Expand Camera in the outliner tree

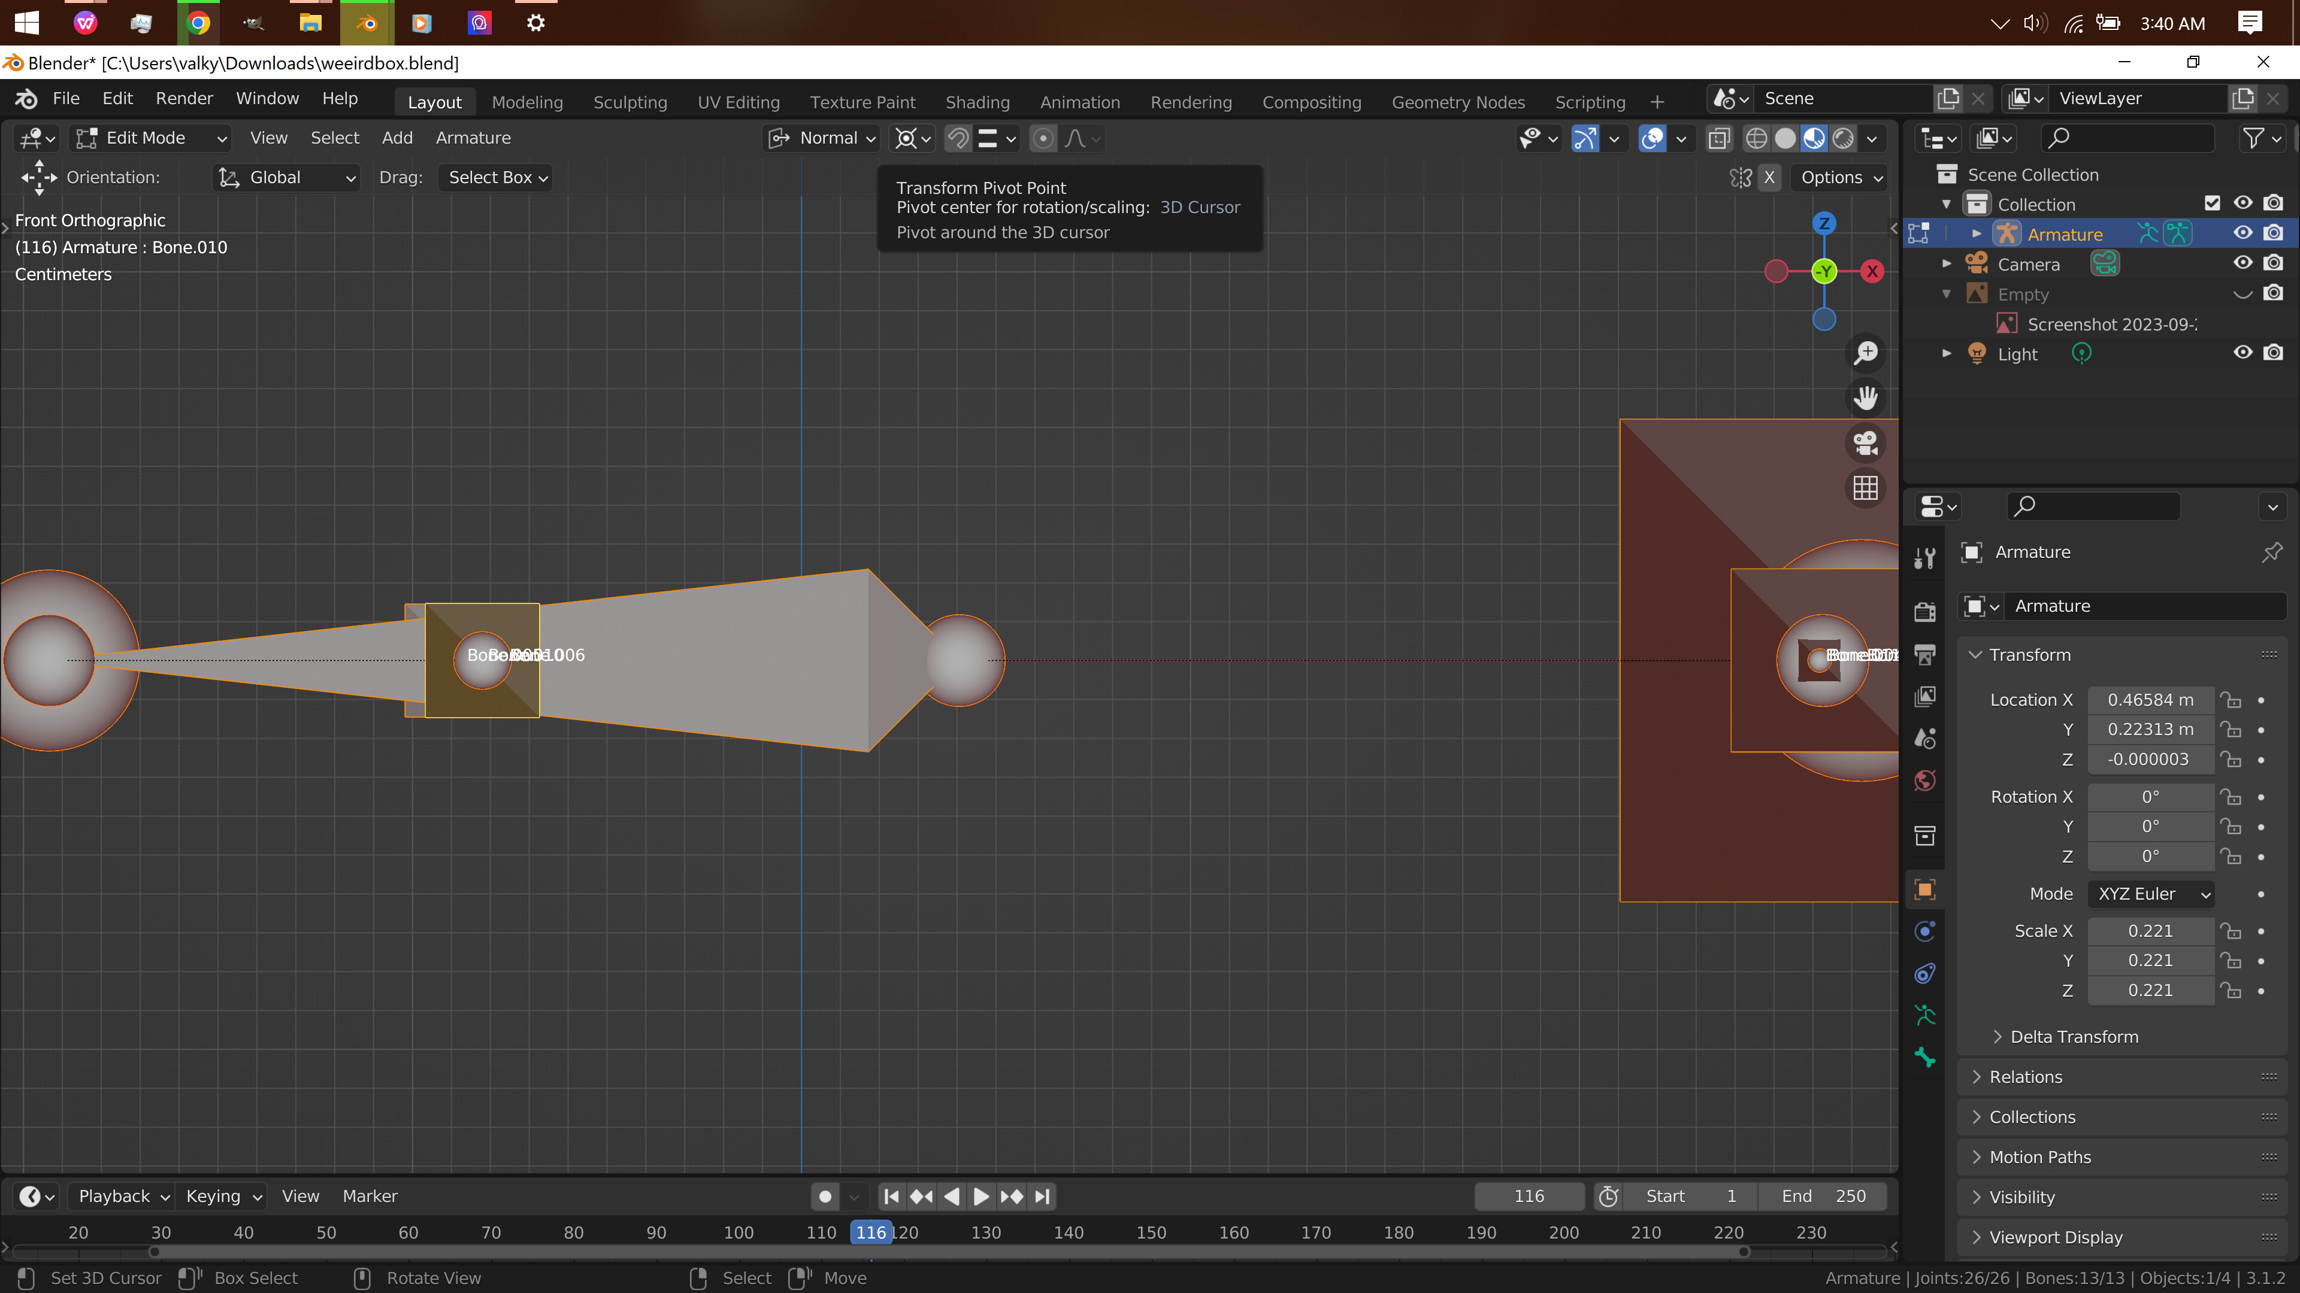click(x=1947, y=264)
